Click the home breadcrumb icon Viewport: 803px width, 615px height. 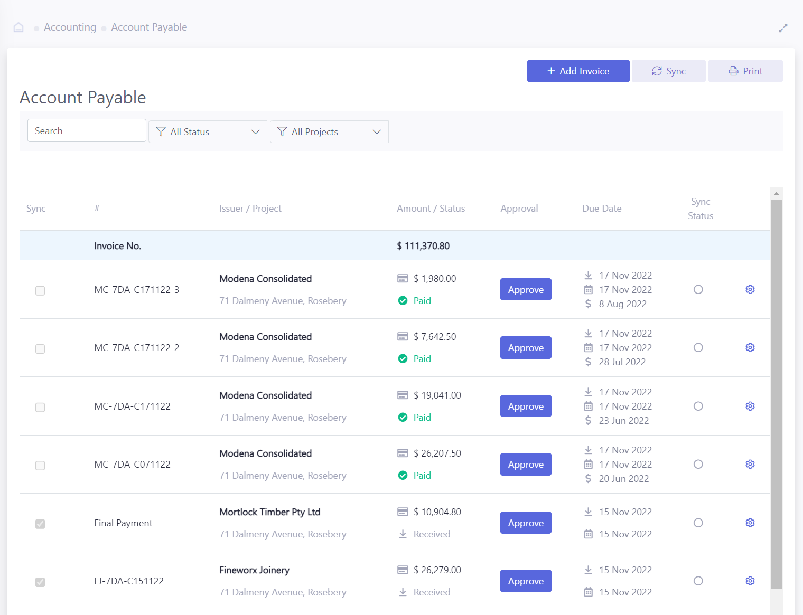point(18,27)
